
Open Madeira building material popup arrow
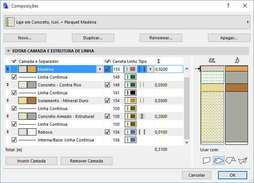(x=100, y=69)
